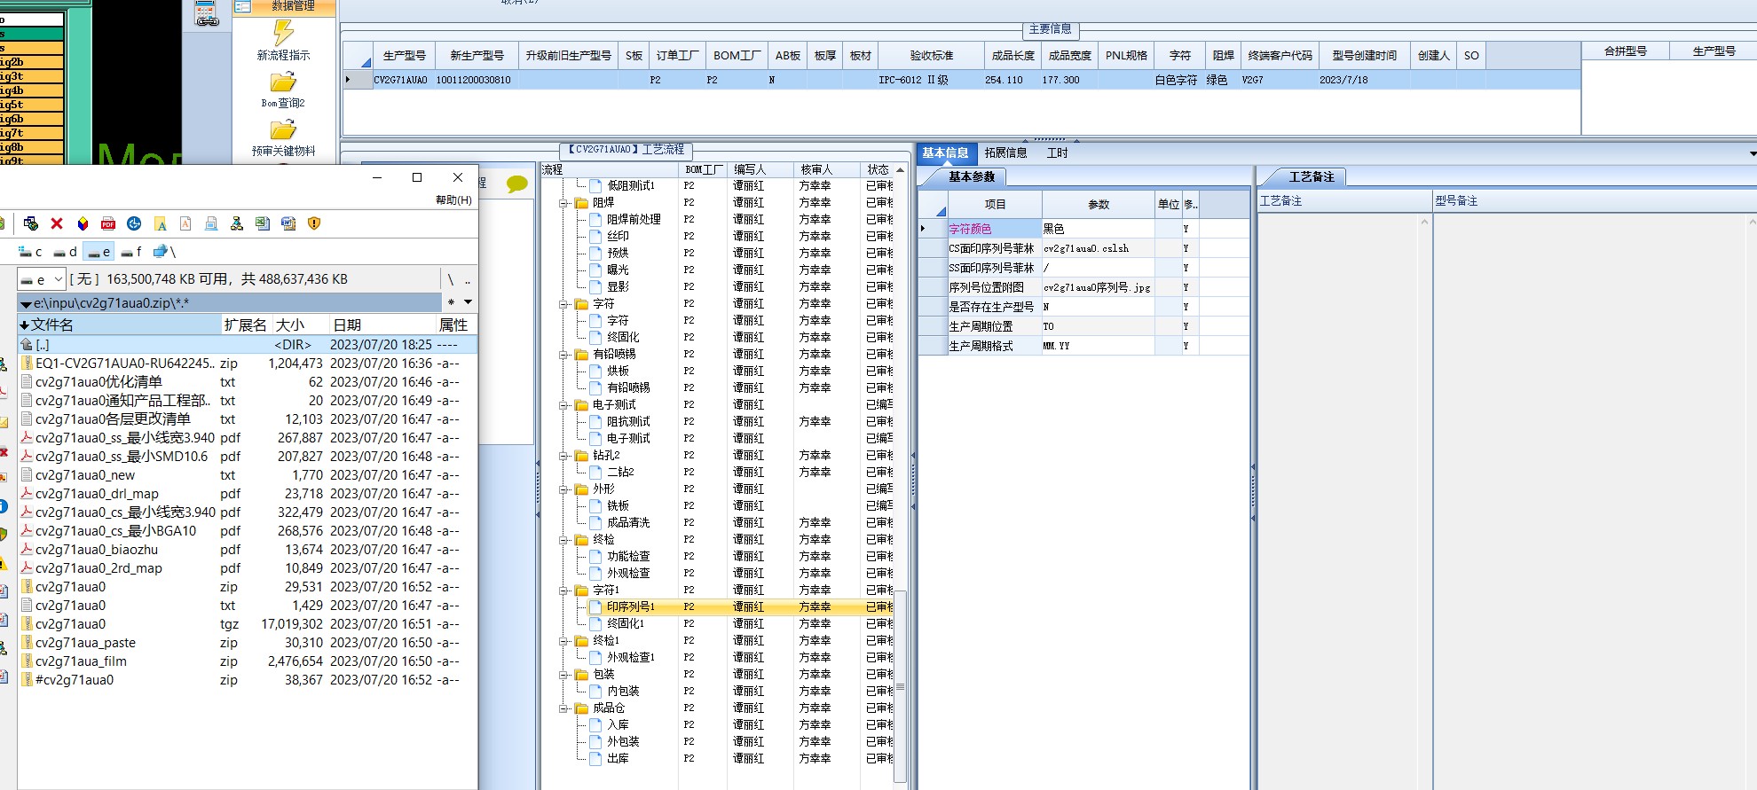Image resolution: width=1757 pixels, height=790 pixels.
Task: Switch to drive c button
Action: click(x=31, y=252)
